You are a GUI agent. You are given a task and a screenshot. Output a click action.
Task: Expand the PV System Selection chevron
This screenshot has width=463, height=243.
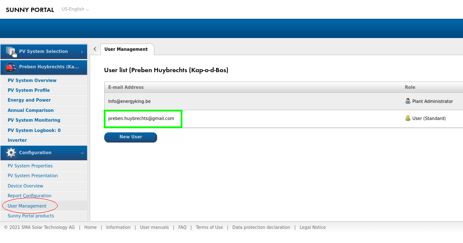pyautogui.click(x=82, y=52)
